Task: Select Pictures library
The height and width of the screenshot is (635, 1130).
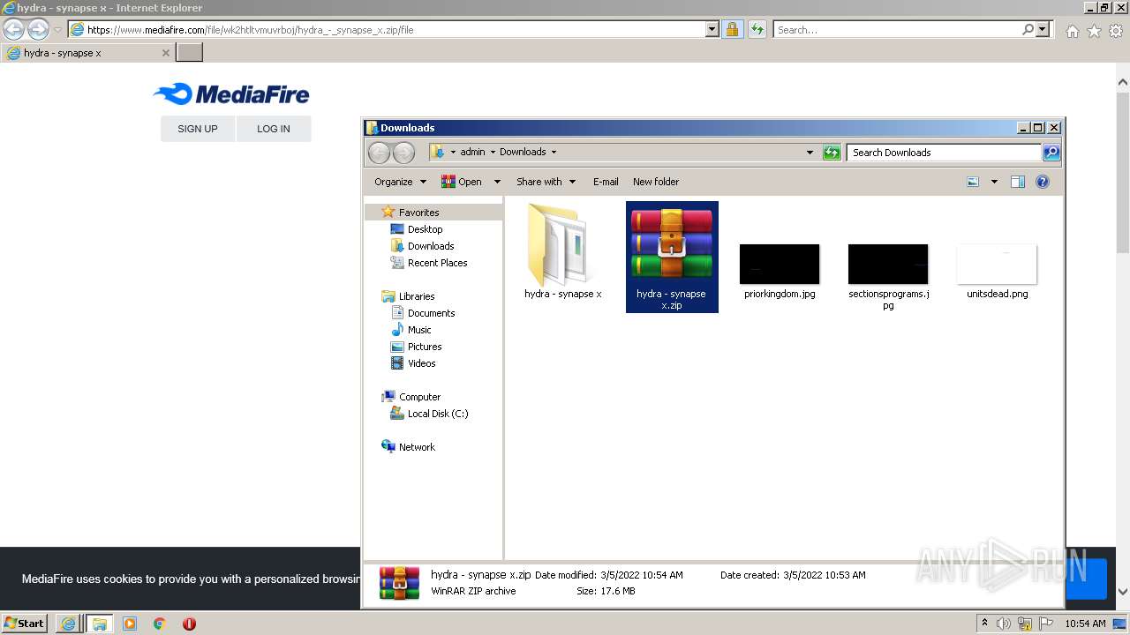Action: coord(425,347)
